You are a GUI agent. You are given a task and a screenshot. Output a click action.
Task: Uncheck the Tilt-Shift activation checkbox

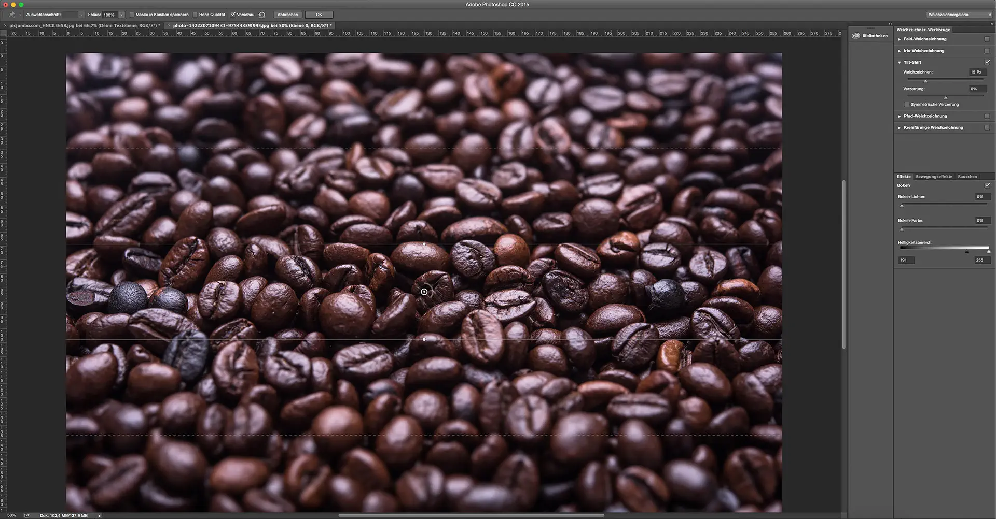coord(987,62)
